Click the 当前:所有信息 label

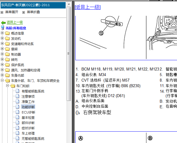coord(16,28)
